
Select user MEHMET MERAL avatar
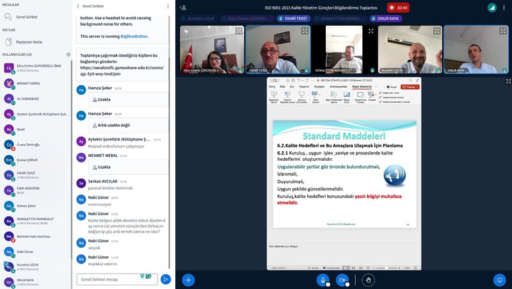coord(9,83)
